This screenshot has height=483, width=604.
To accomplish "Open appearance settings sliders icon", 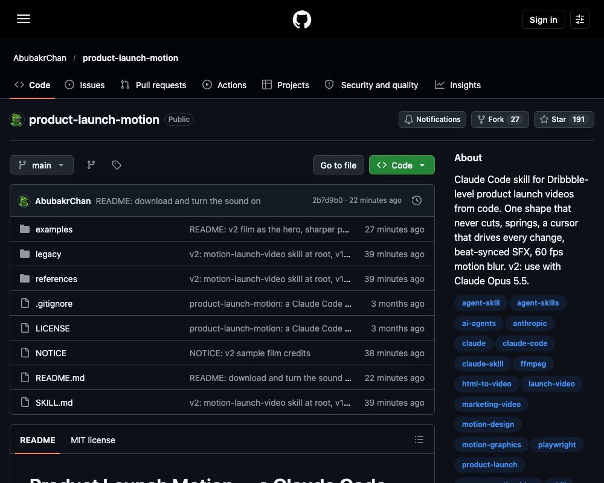I will pyautogui.click(x=580, y=19).
